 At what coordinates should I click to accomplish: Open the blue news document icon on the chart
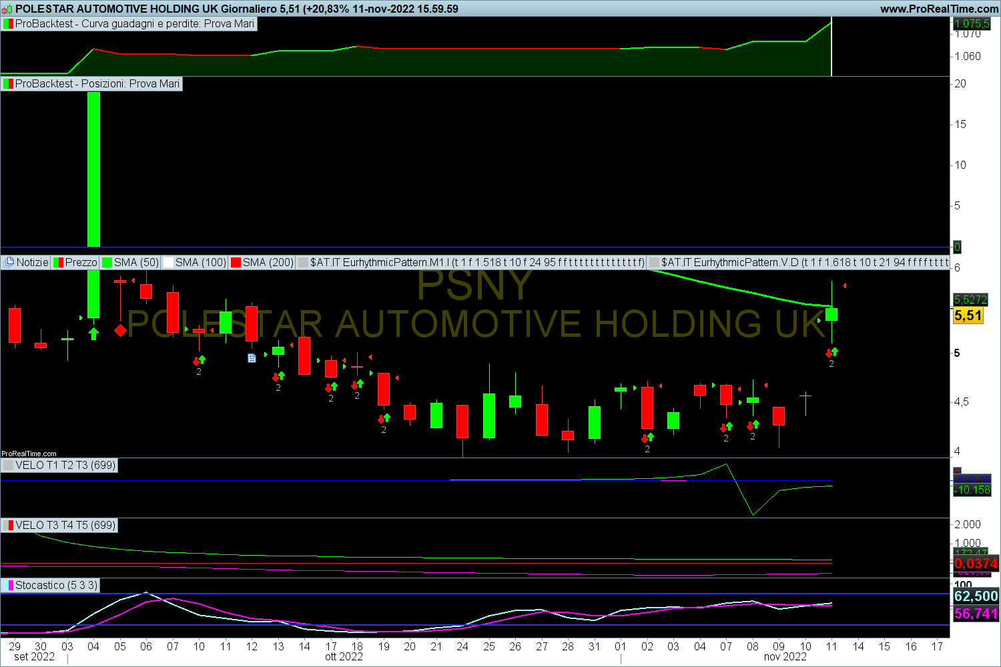(252, 358)
